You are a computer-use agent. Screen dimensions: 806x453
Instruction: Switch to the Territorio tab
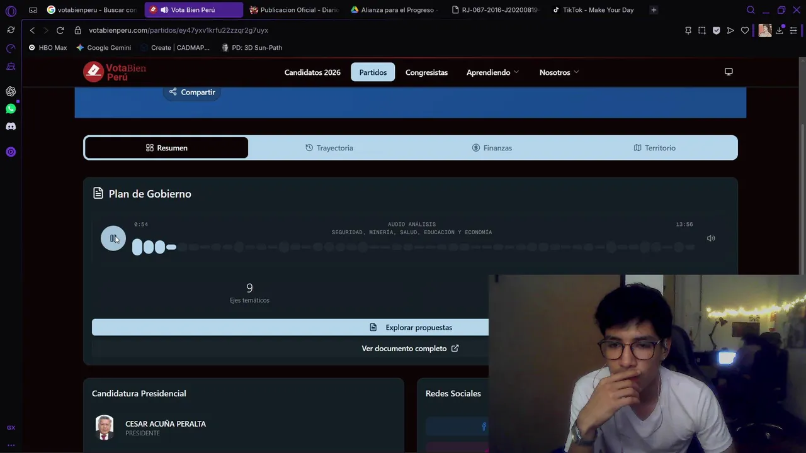[654, 148]
